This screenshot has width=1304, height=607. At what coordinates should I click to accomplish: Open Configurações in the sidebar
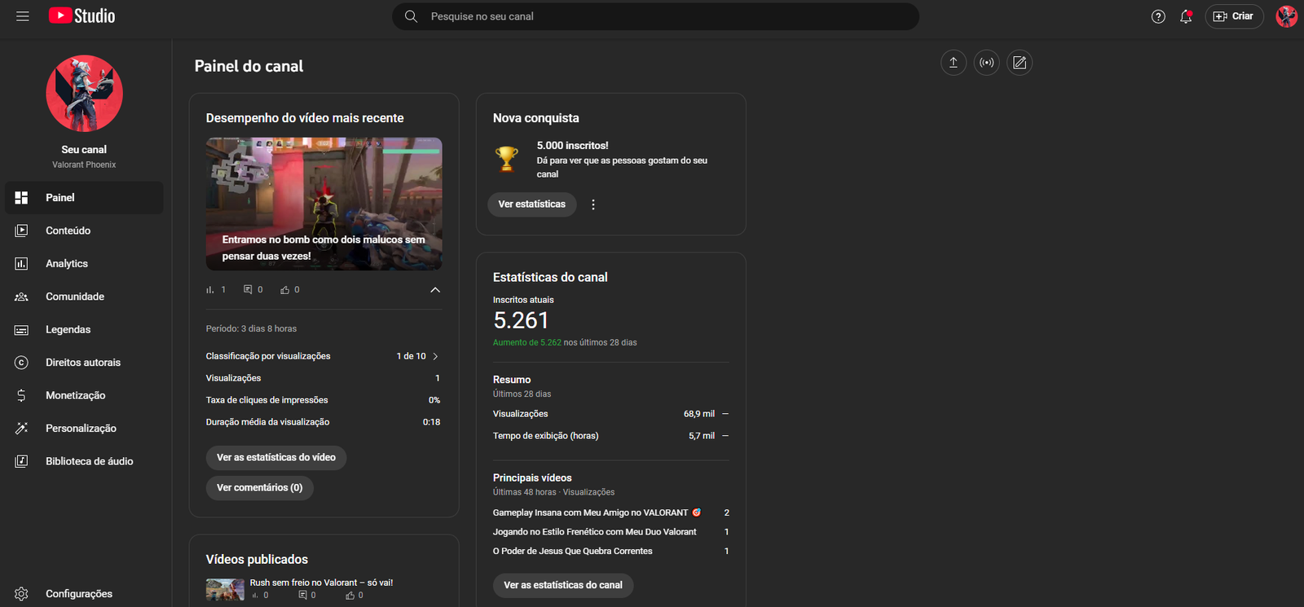[84, 594]
